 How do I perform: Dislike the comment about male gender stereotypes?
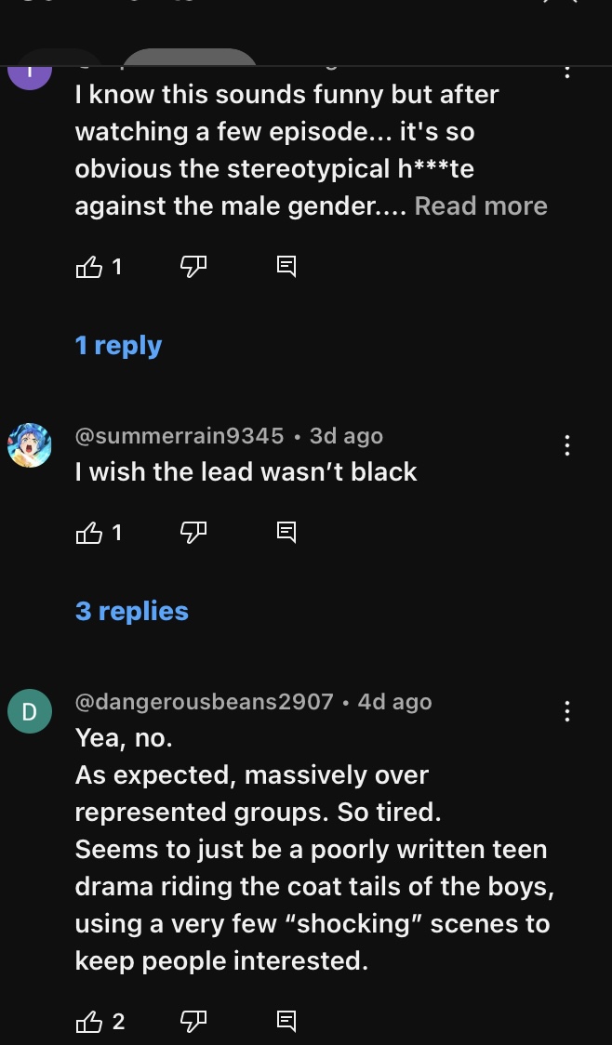[193, 267]
